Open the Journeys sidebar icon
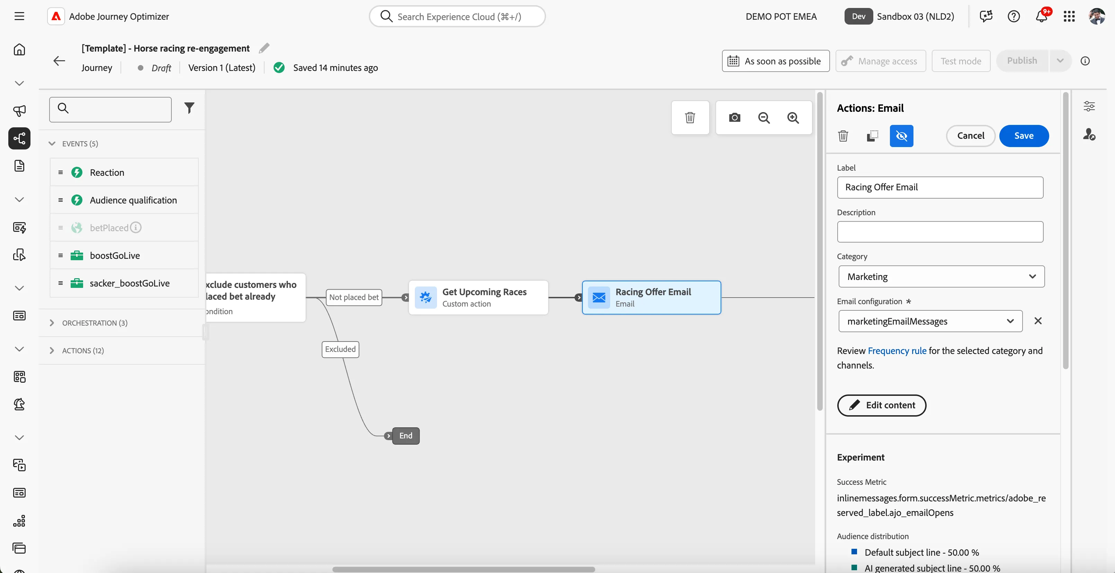This screenshot has width=1115, height=573. pyautogui.click(x=19, y=138)
